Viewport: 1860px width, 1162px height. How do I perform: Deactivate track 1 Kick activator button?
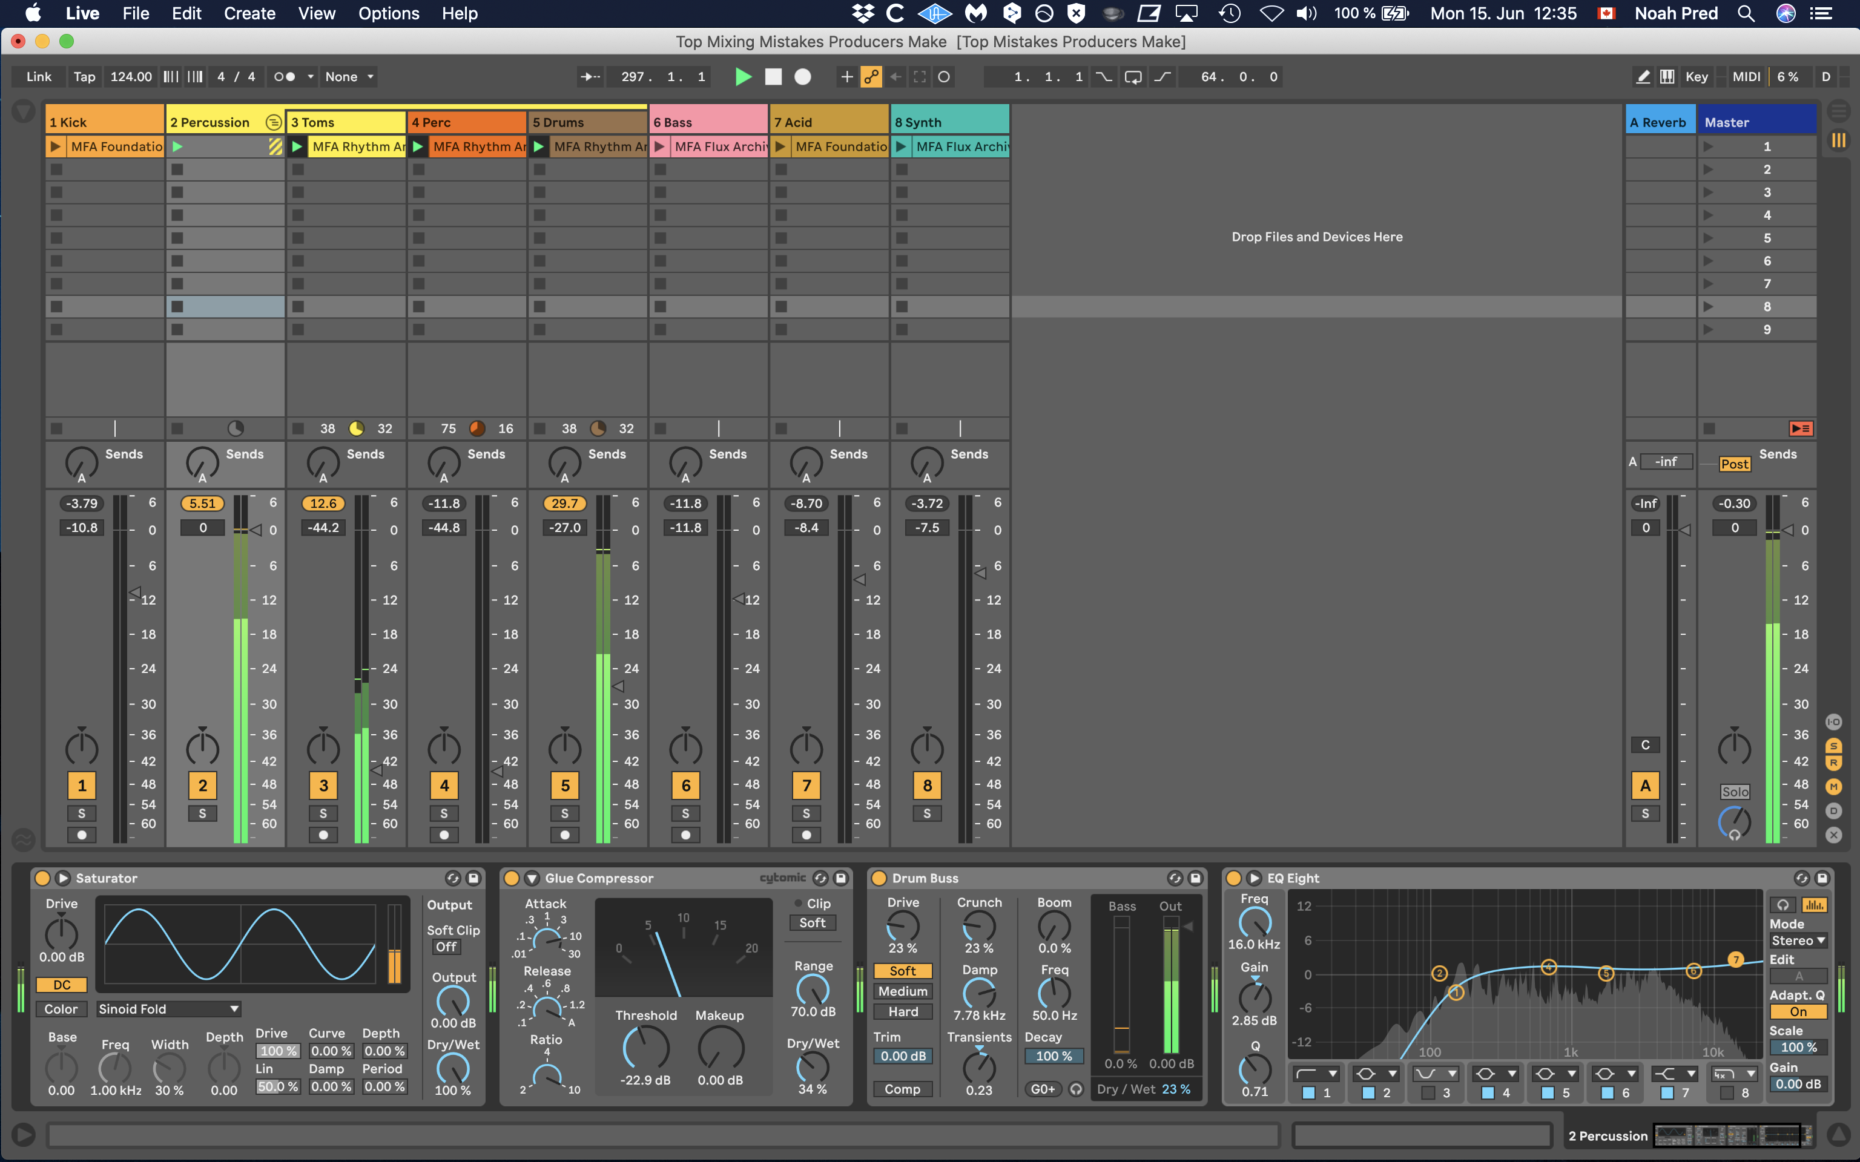click(x=82, y=786)
